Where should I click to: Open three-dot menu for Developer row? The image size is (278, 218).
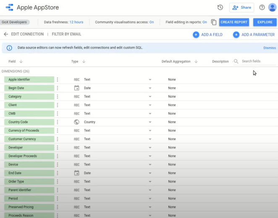[58, 148]
